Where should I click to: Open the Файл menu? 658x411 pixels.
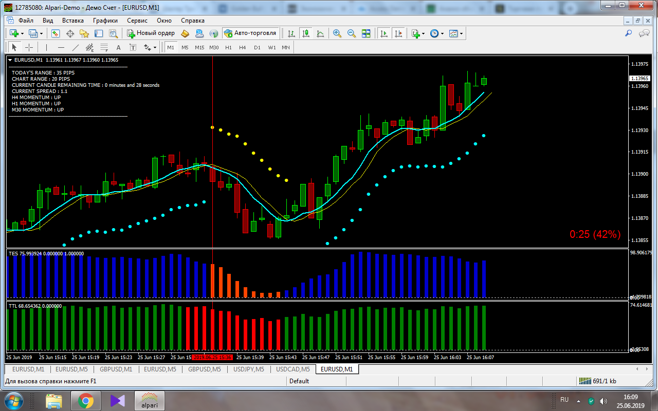pyautogui.click(x=26, y=21)
